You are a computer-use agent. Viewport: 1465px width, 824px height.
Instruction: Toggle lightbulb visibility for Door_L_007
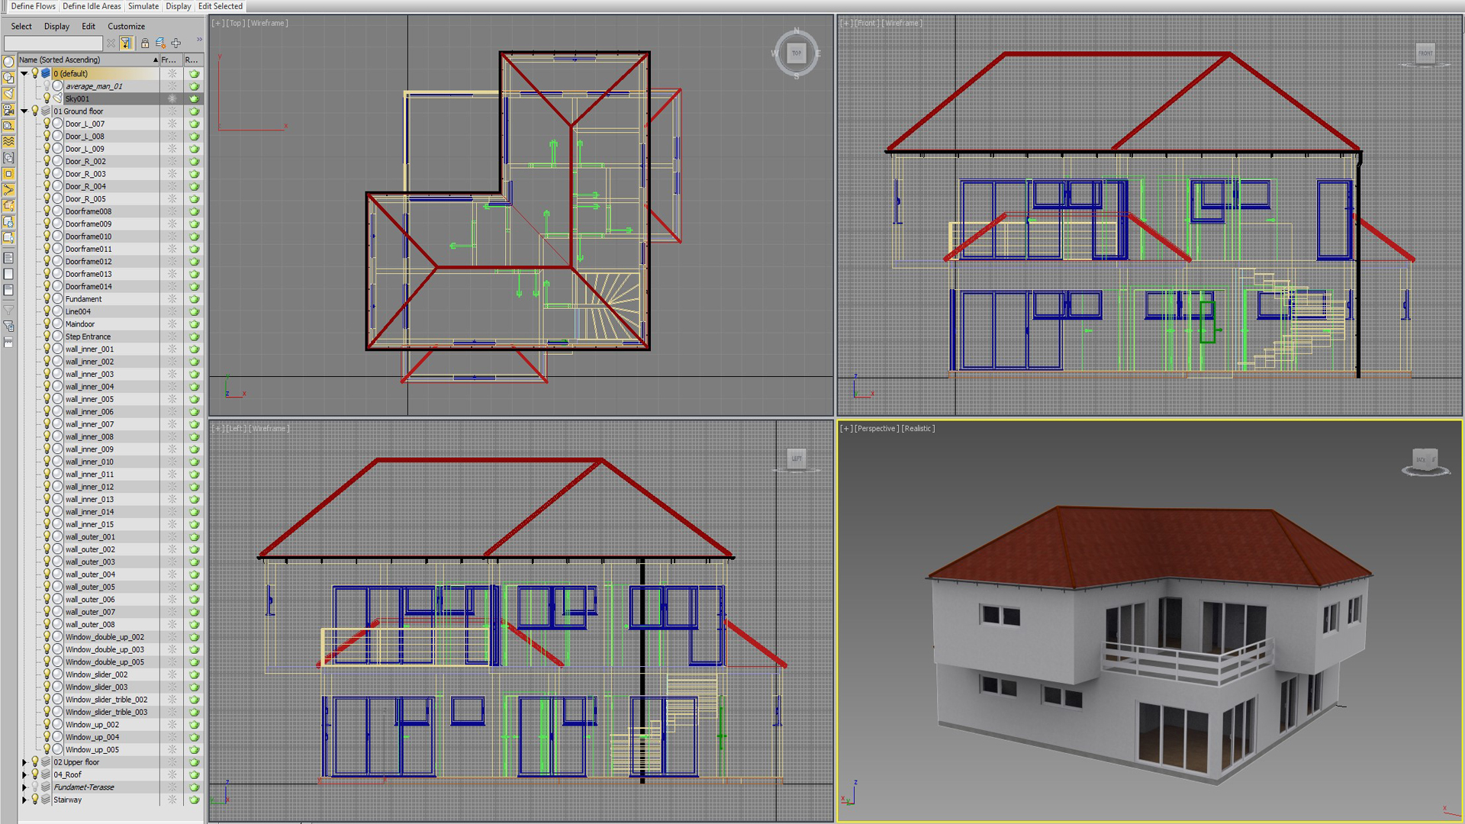pyautogui.click(x=47, y=124)
